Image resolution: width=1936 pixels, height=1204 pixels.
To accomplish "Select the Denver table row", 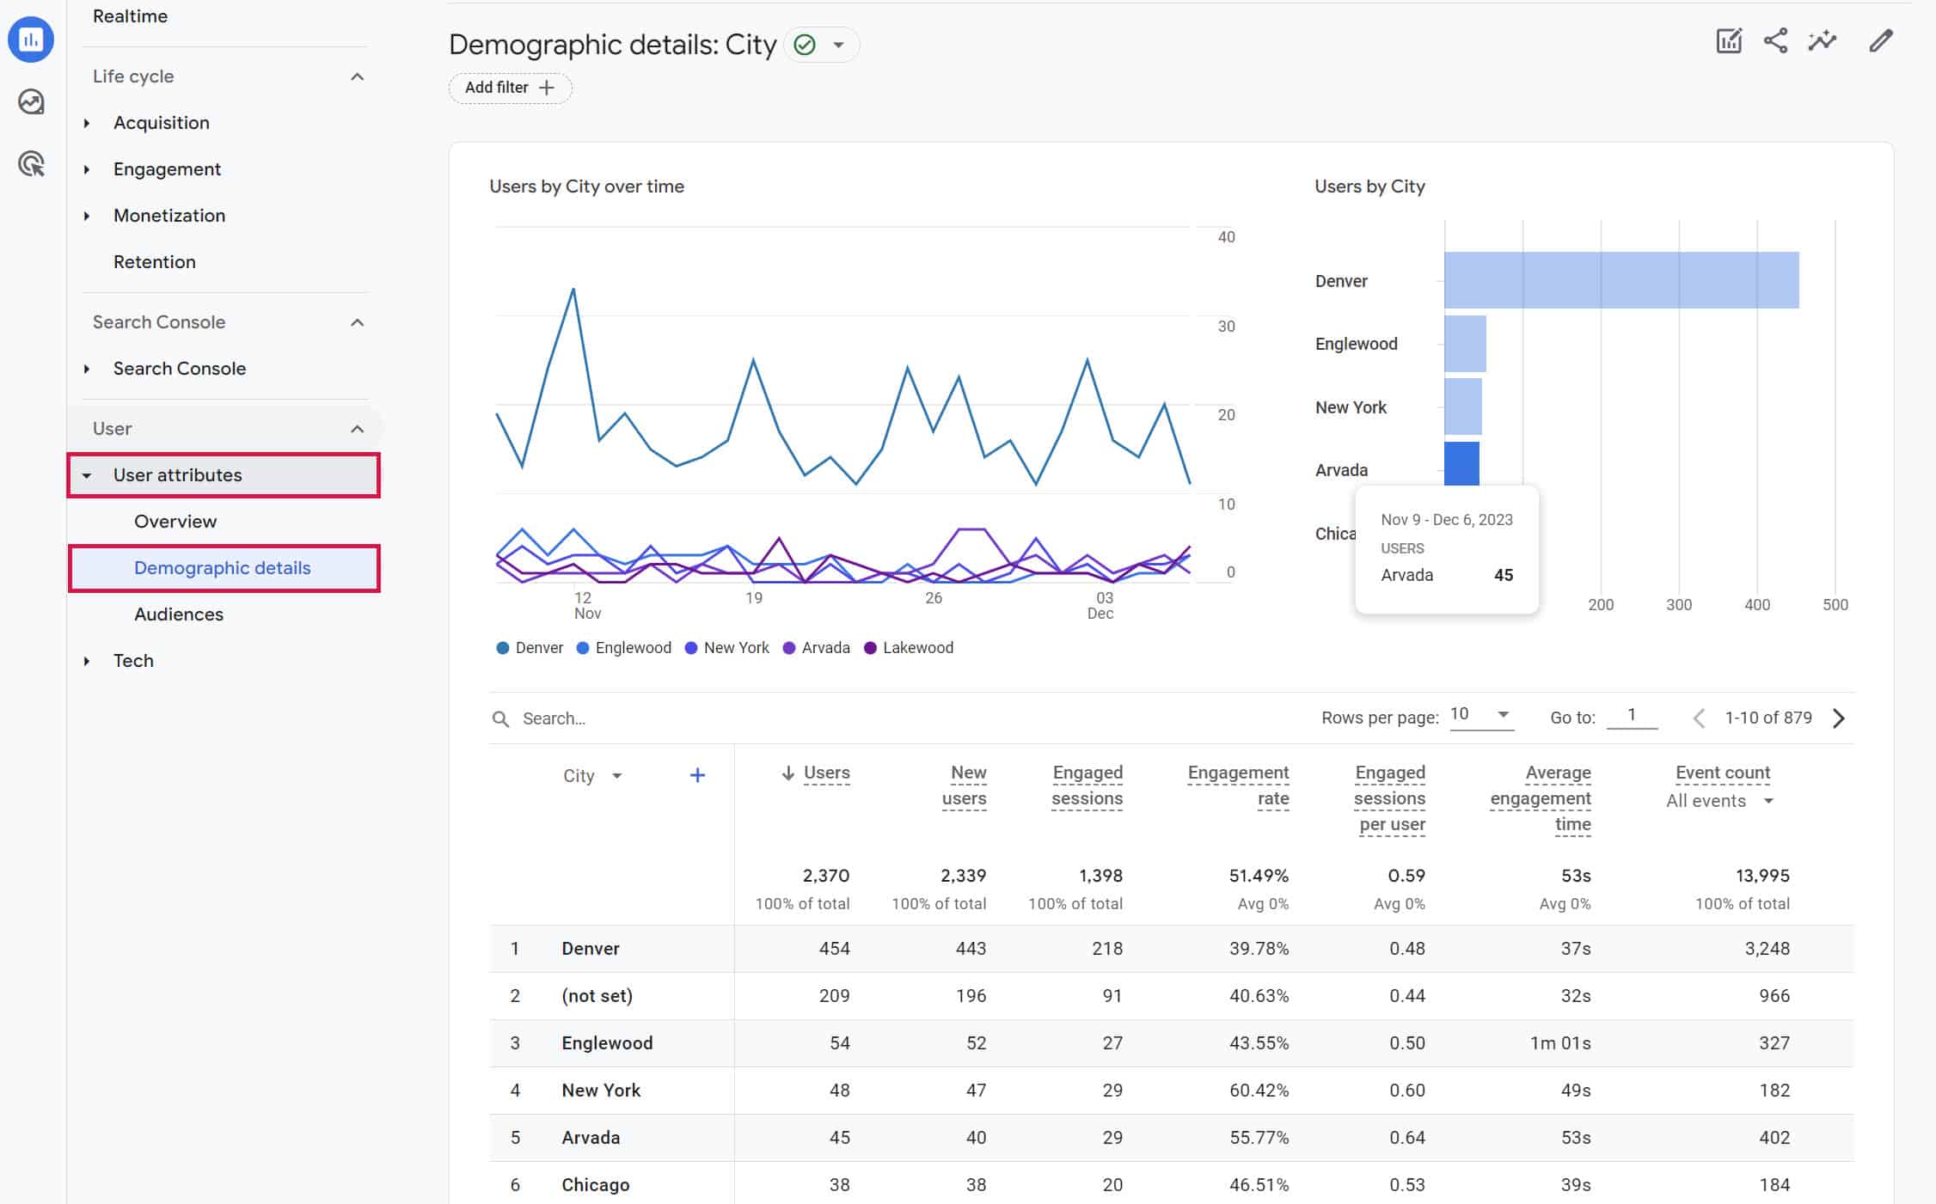I will (1172, 949).
